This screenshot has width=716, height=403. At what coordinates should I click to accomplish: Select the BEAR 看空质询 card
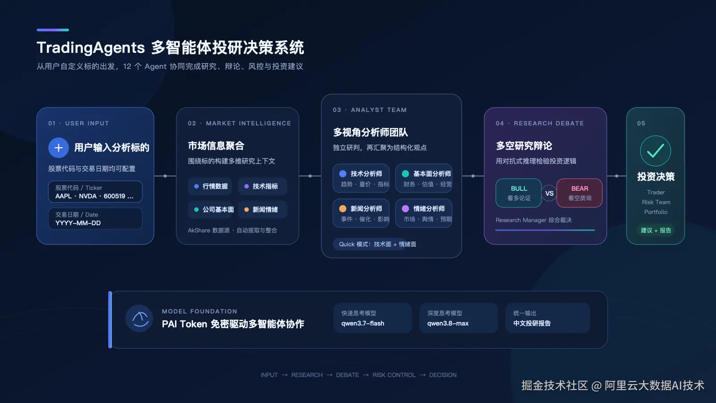(580, 193)
